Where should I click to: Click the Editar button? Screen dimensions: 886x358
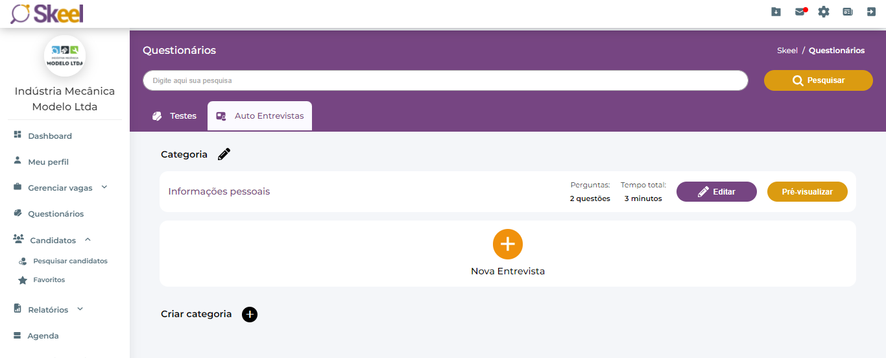tap(716, 192)
